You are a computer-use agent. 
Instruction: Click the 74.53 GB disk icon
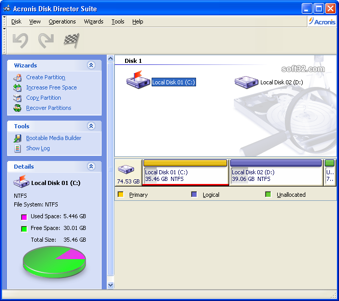tap(126, 169)
